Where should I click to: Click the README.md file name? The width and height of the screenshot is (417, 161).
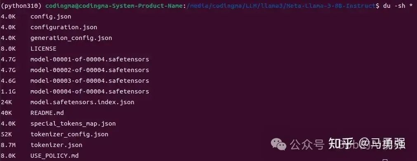(47, 113)
